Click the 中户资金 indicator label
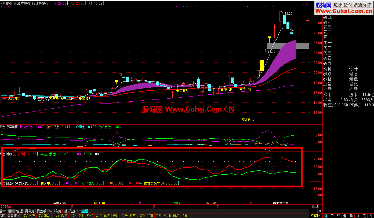The image size is (374, 218). point(79,127)
